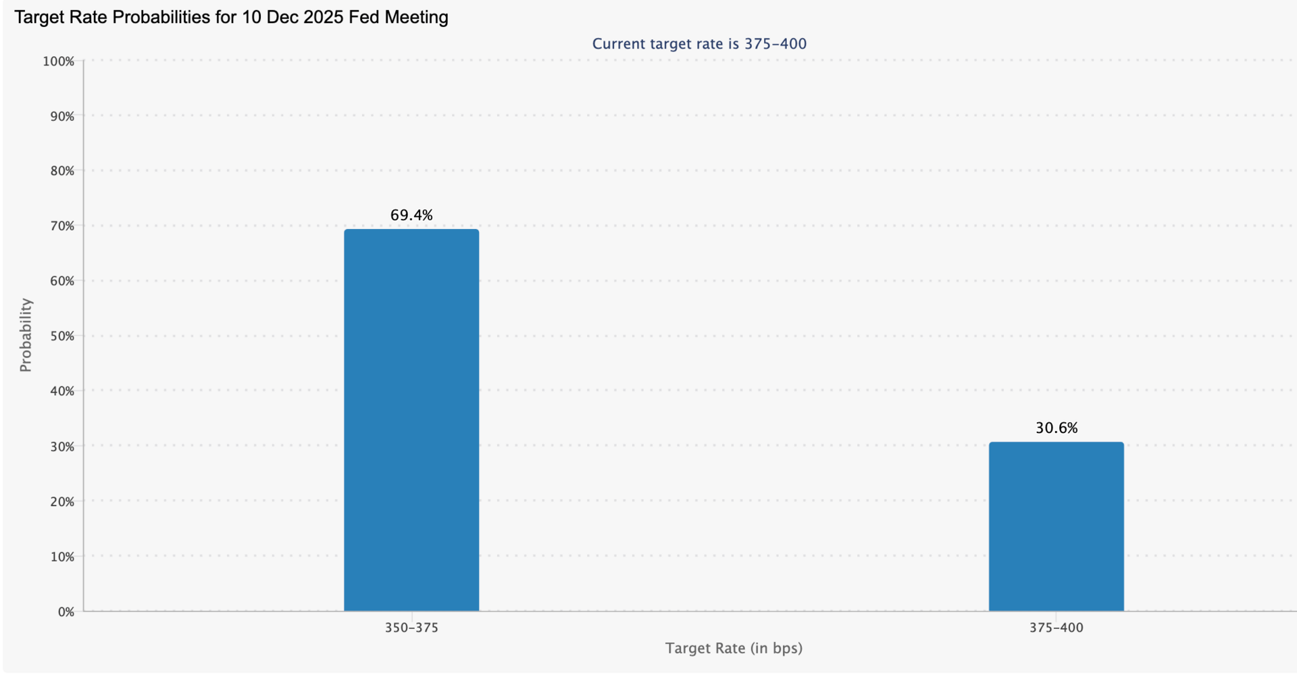Screen dimensions: 1297x677
Task: Click the Probability y-axis title
Action: click(x=26, y=335)
